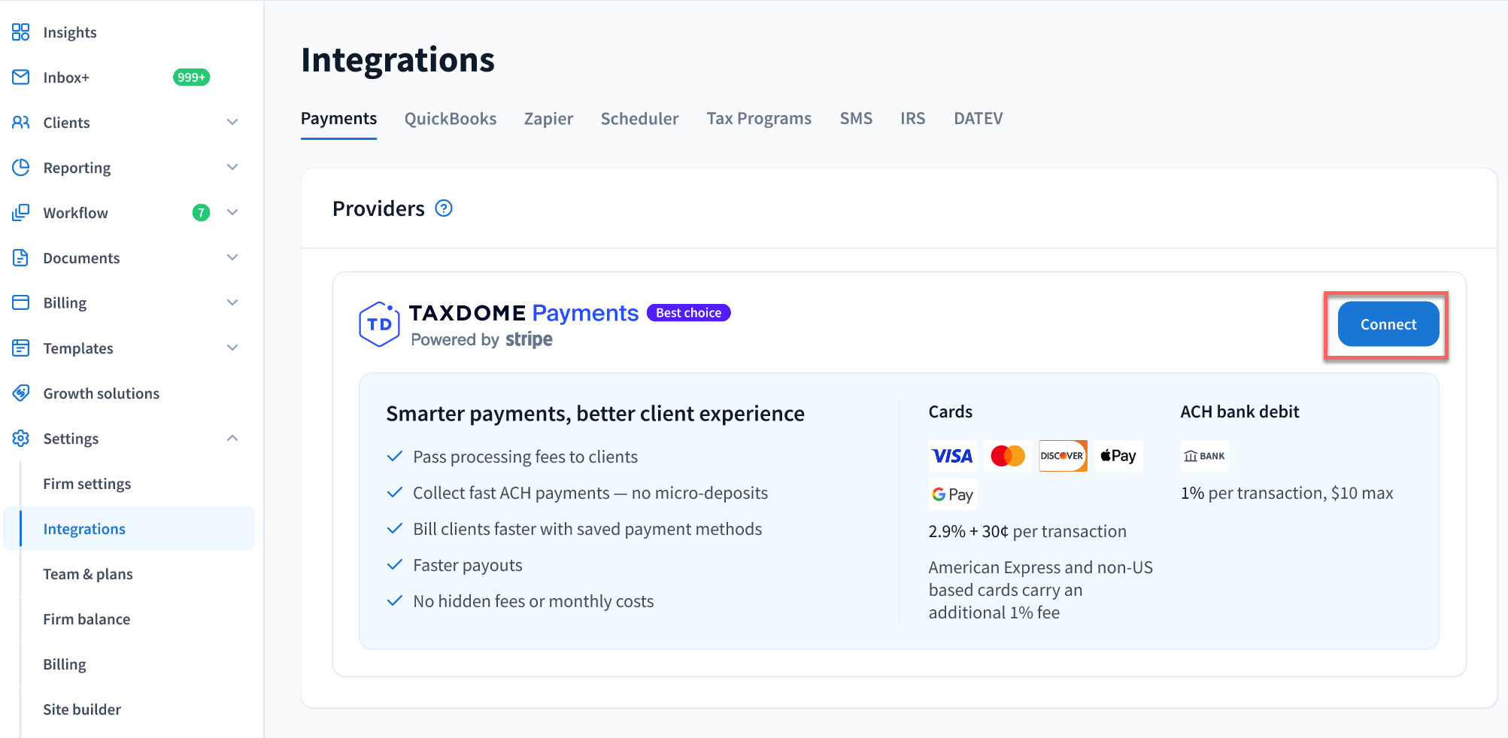Click the Insights grid icon
The height and width of the screenshot is (738, 1508).
(20, 32)
